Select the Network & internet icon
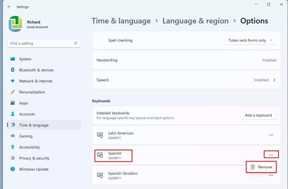This screenshot has width=288, height=189. 13,81
